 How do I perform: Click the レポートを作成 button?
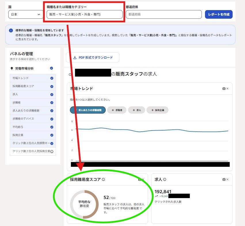[x=219, y=14]
